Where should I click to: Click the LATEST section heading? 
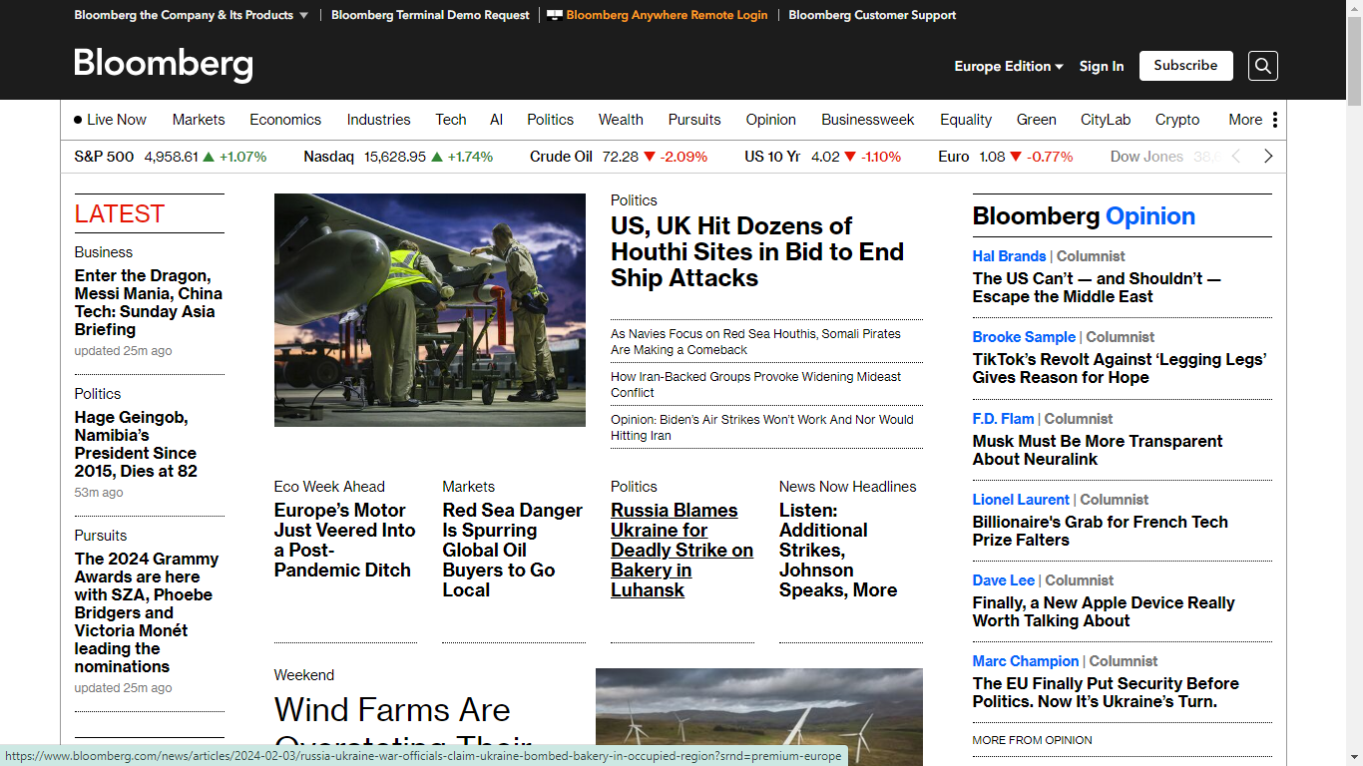tap(119, 213)
